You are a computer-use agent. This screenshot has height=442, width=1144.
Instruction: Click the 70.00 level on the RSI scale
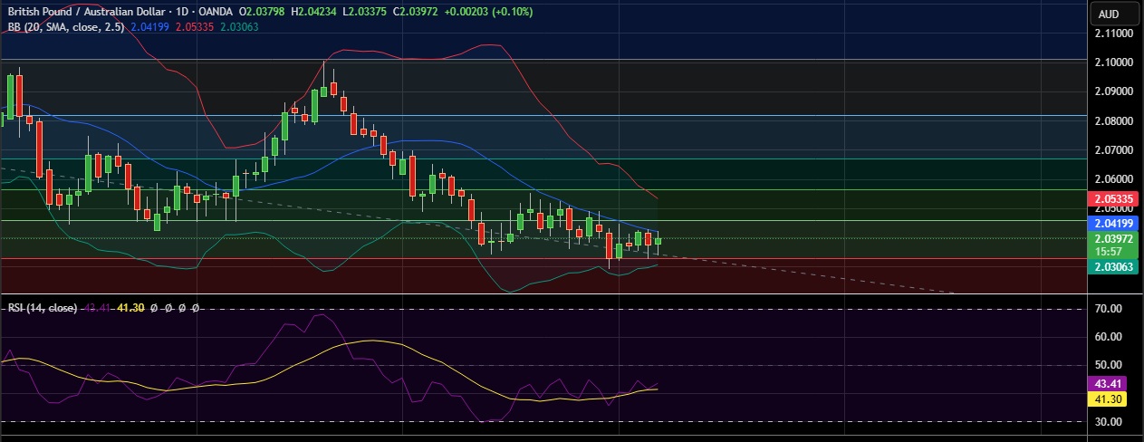(x=1109, y=309)
